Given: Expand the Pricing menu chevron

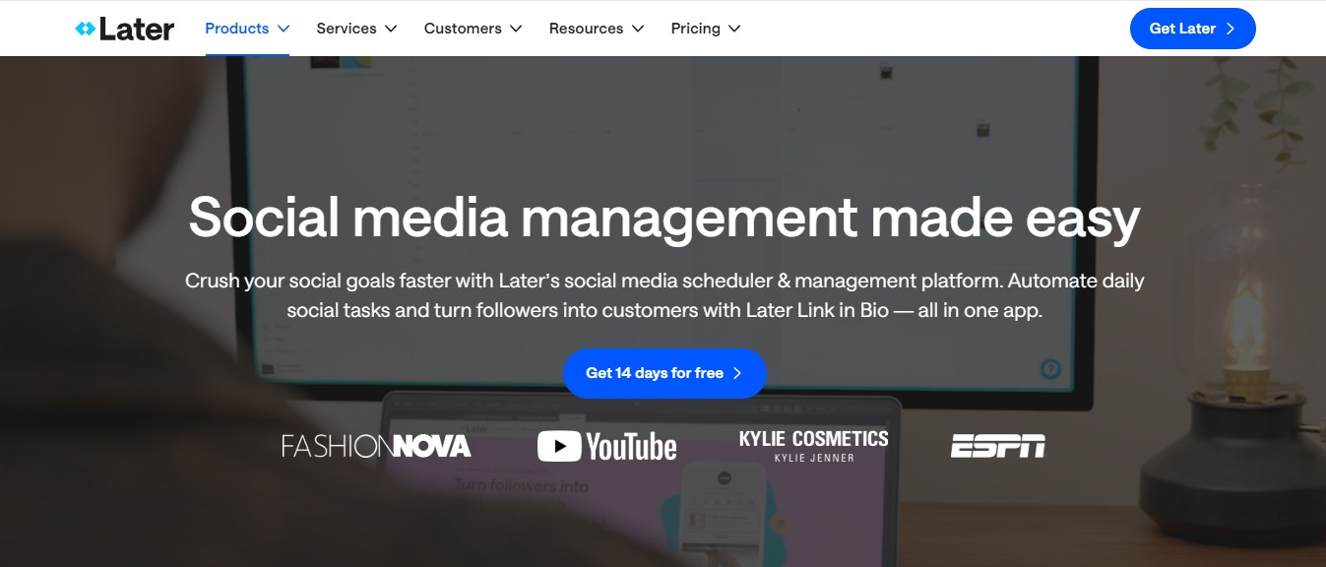Looking at the screenshot, I should (734, 29).
